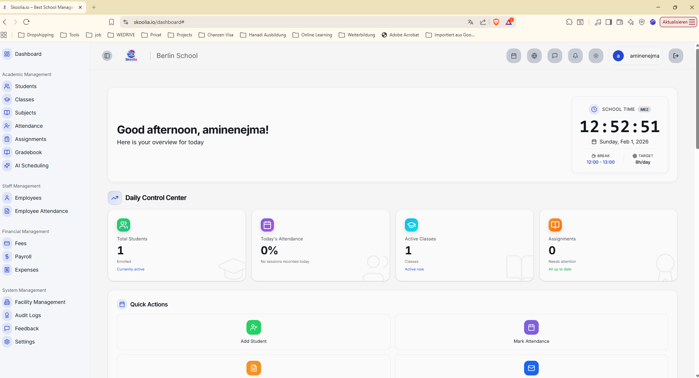Click the Add Student quick action
Image resolution: width=699 pixels, height=378 pixels.
coord(253,332)
